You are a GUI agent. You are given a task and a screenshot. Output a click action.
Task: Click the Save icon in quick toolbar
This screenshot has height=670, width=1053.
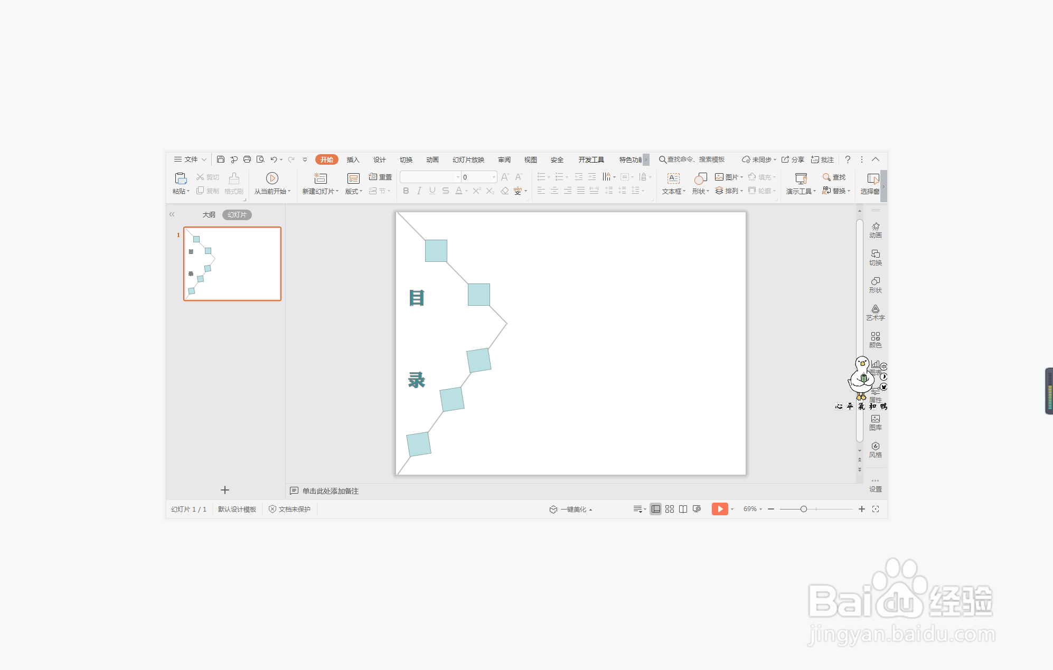[221, 159]
